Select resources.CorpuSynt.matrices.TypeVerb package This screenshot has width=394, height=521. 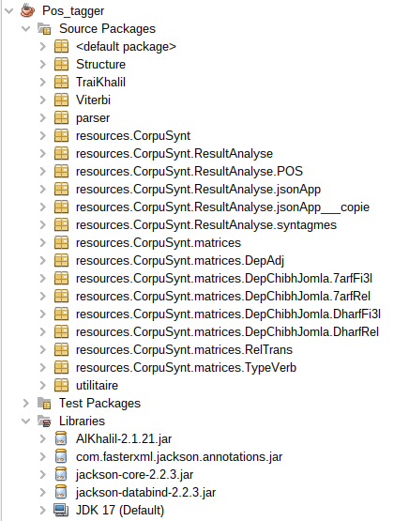pos(186,367)
